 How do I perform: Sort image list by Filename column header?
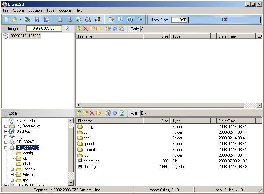[109, 36]
